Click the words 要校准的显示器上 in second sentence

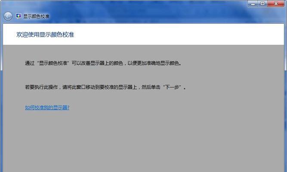pyautogui.click(x=116, y=87)
